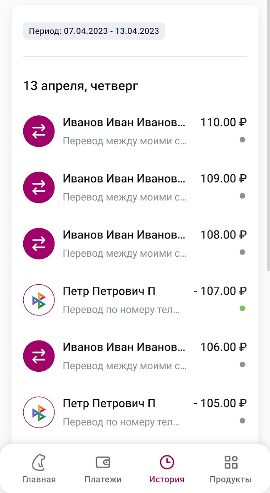Click the transfer arrows icon on the 109.00 ₽ entry
The width and height of the screenshot is (270, 493).
click(39, 187)
